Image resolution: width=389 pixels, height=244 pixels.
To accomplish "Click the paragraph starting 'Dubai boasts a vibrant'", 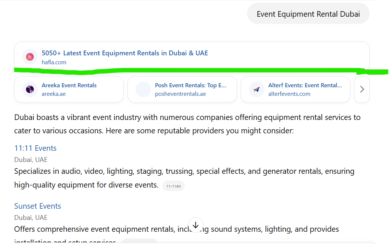I will [187, 124].
